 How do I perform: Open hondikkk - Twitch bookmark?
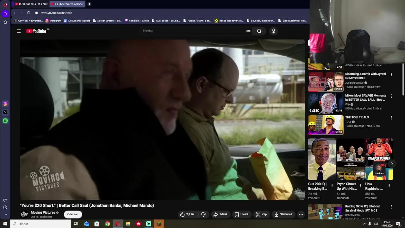tap(137, 21)
